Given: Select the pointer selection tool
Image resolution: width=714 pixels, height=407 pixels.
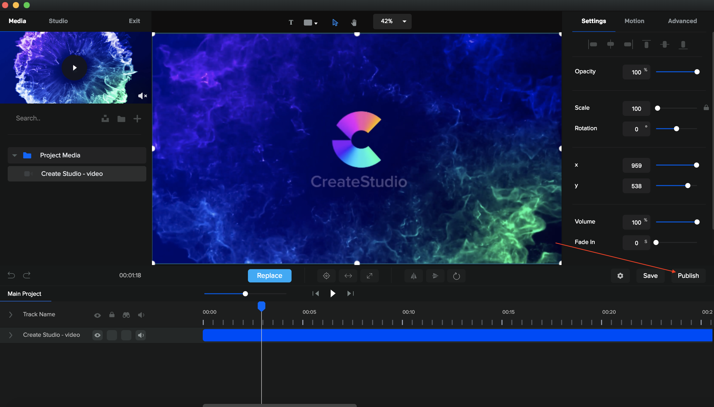Looking at the screenshot, I should (335, 22).
